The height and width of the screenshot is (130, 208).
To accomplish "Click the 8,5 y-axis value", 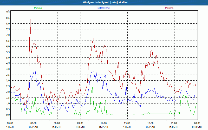I will pyautogui.click(x=8, y=18).
